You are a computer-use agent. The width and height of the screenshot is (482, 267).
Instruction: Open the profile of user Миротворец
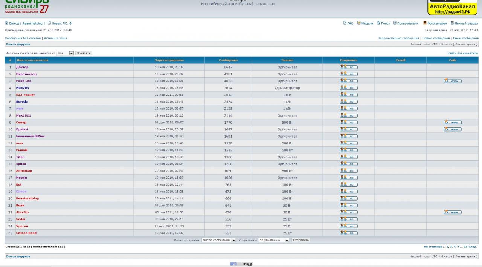tap(26, 74)
